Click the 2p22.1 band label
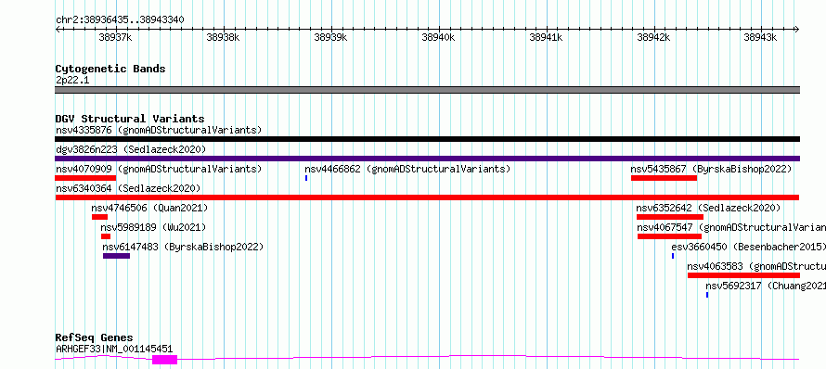This screenshot has width=826, height=369. [x=72, y=80]
